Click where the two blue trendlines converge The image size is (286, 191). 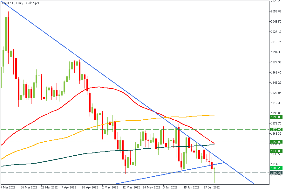pos(225,162)
